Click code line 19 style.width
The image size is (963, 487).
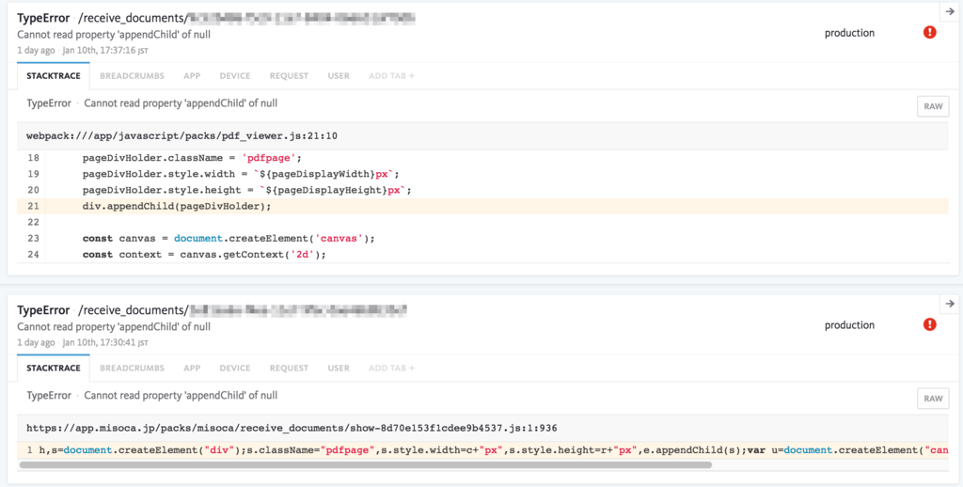pyautogui.click(x=482, y=174)
